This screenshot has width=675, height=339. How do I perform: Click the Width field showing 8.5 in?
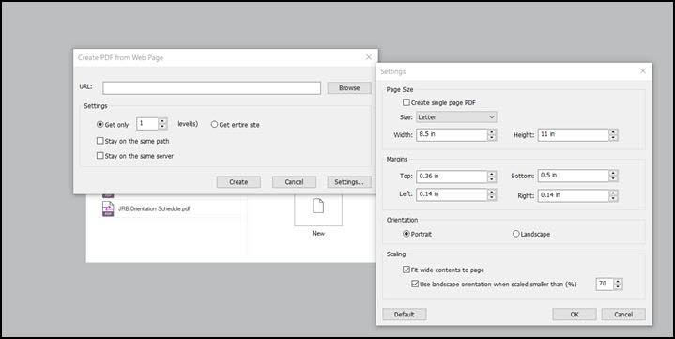pos(452,135)
